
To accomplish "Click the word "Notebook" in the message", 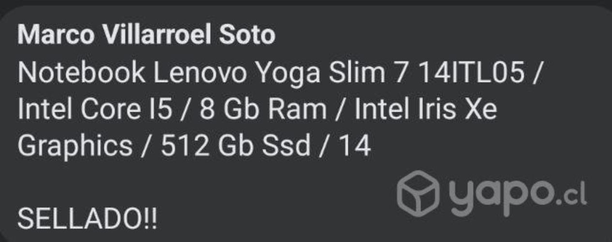I will click(81, 73).
